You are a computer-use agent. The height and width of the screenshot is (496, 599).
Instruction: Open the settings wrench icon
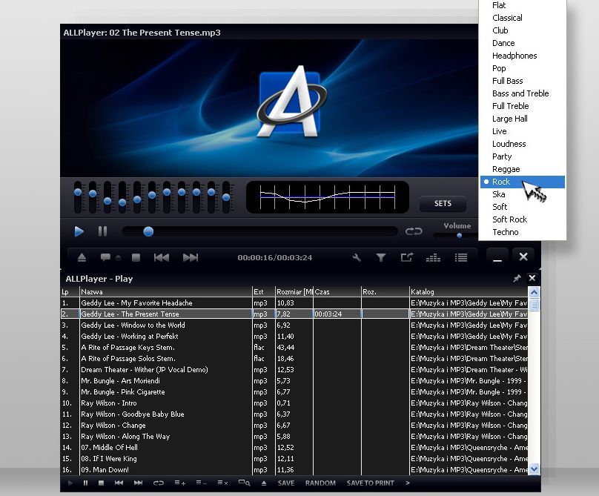(357, 257)
